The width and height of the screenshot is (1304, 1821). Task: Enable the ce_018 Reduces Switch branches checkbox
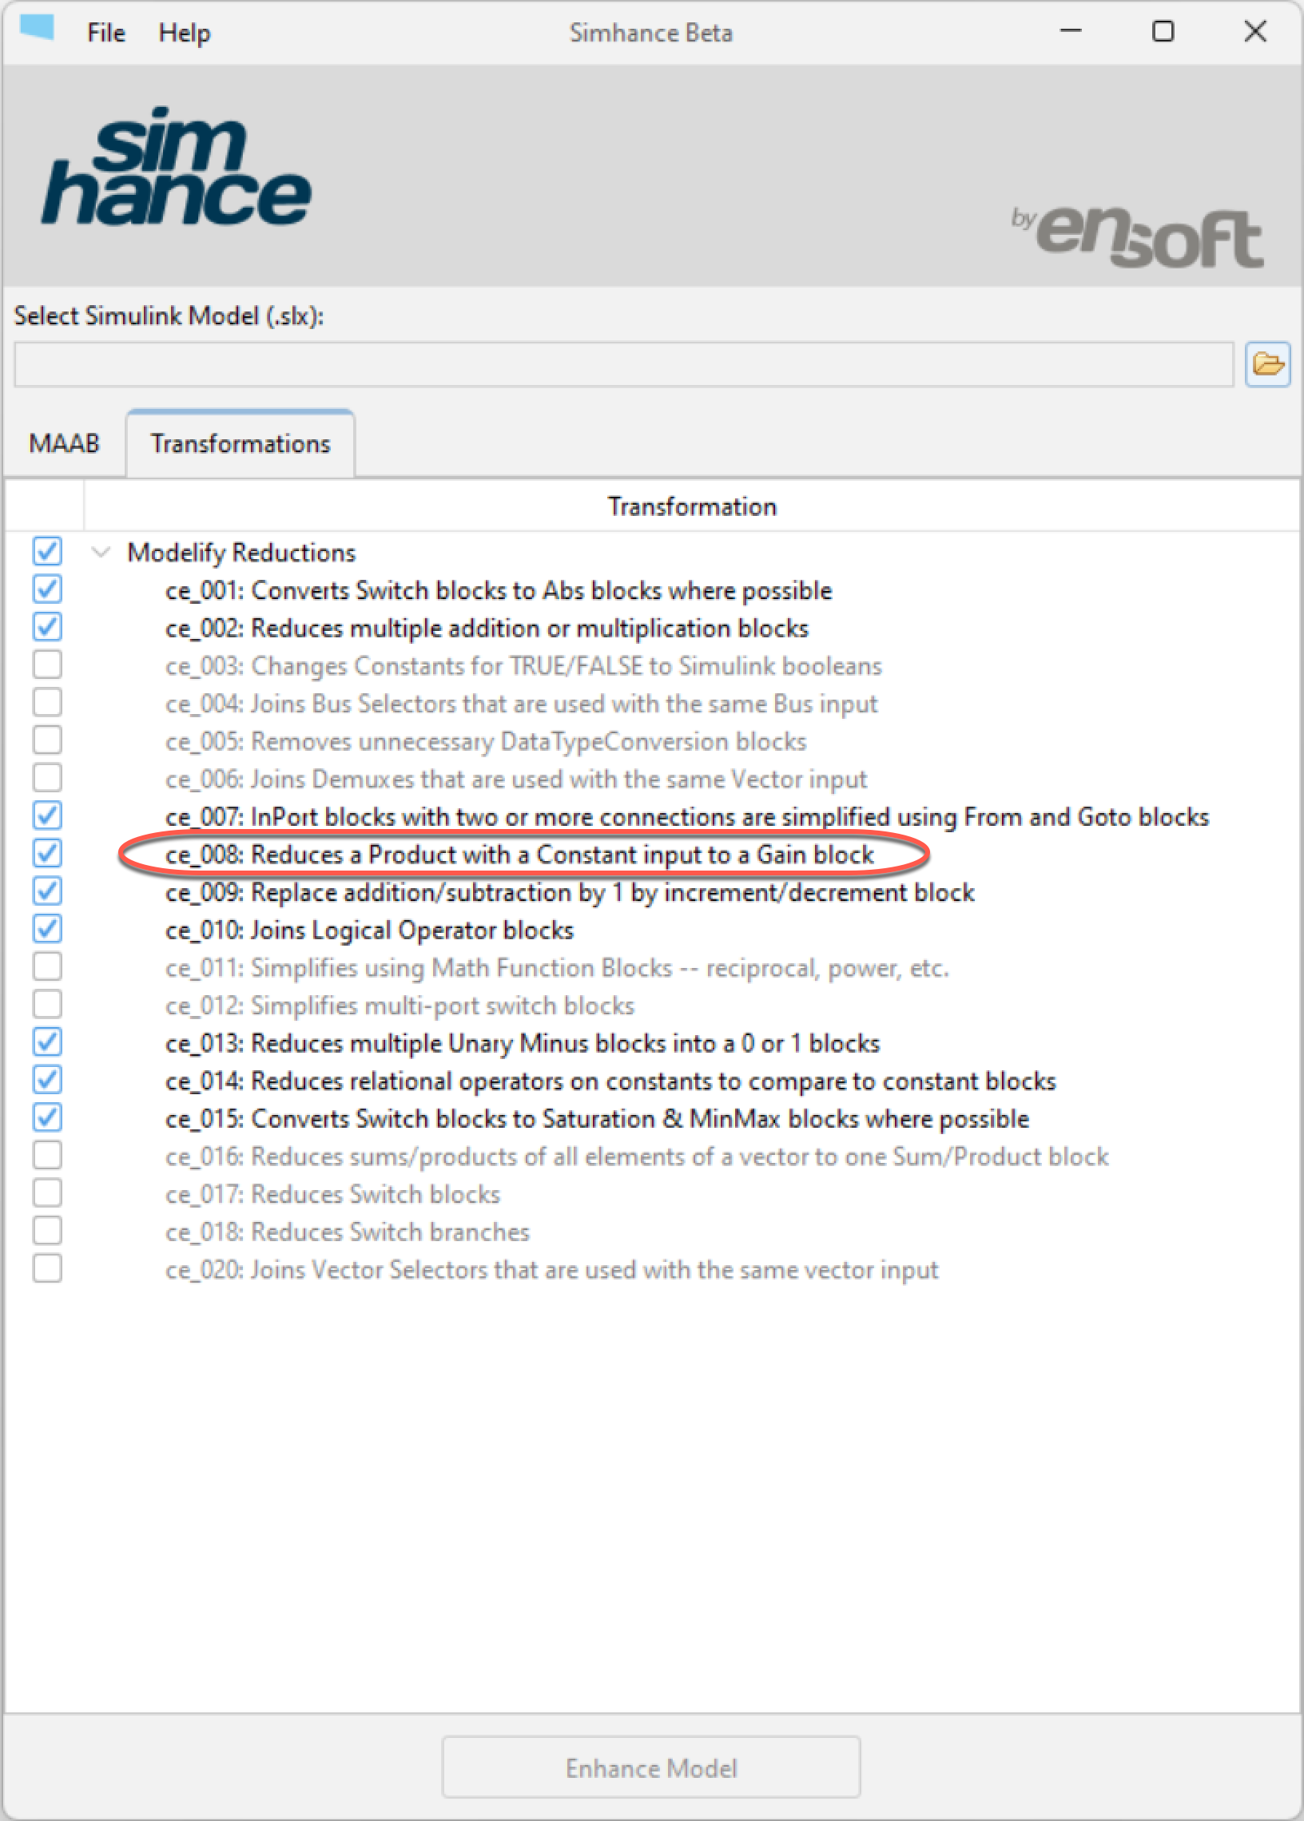[x=47, y=1230]
